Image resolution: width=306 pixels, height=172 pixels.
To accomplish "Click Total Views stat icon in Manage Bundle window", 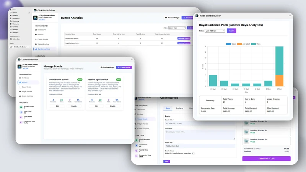I will (x=21, y=112).
